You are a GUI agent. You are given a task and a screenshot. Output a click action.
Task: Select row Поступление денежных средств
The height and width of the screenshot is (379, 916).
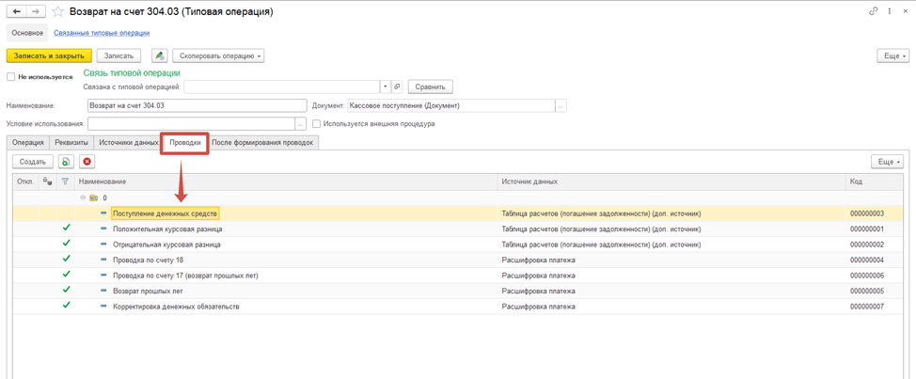459,213
